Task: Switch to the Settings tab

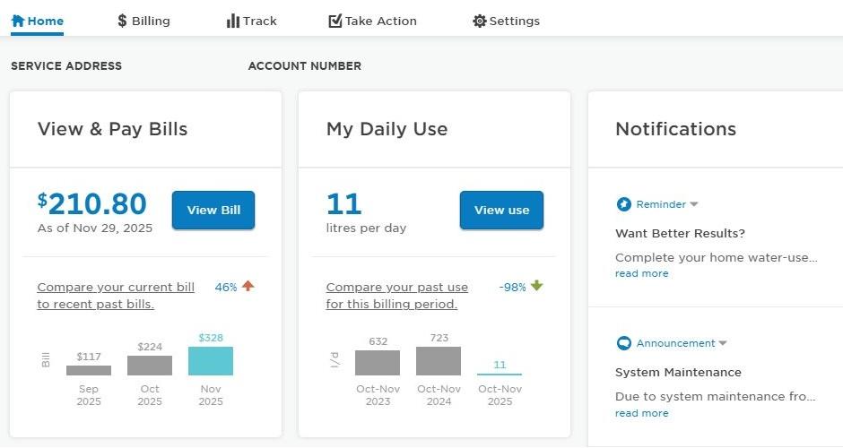Action: point(507,21)
